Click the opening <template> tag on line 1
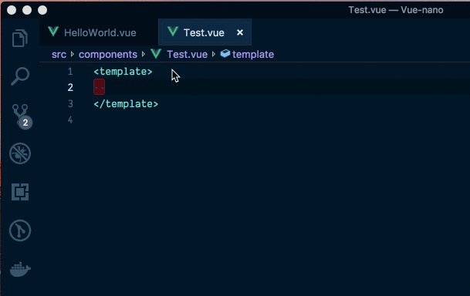 123,72
